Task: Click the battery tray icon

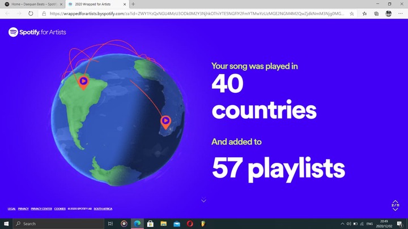Action: [x=355, y=223]
